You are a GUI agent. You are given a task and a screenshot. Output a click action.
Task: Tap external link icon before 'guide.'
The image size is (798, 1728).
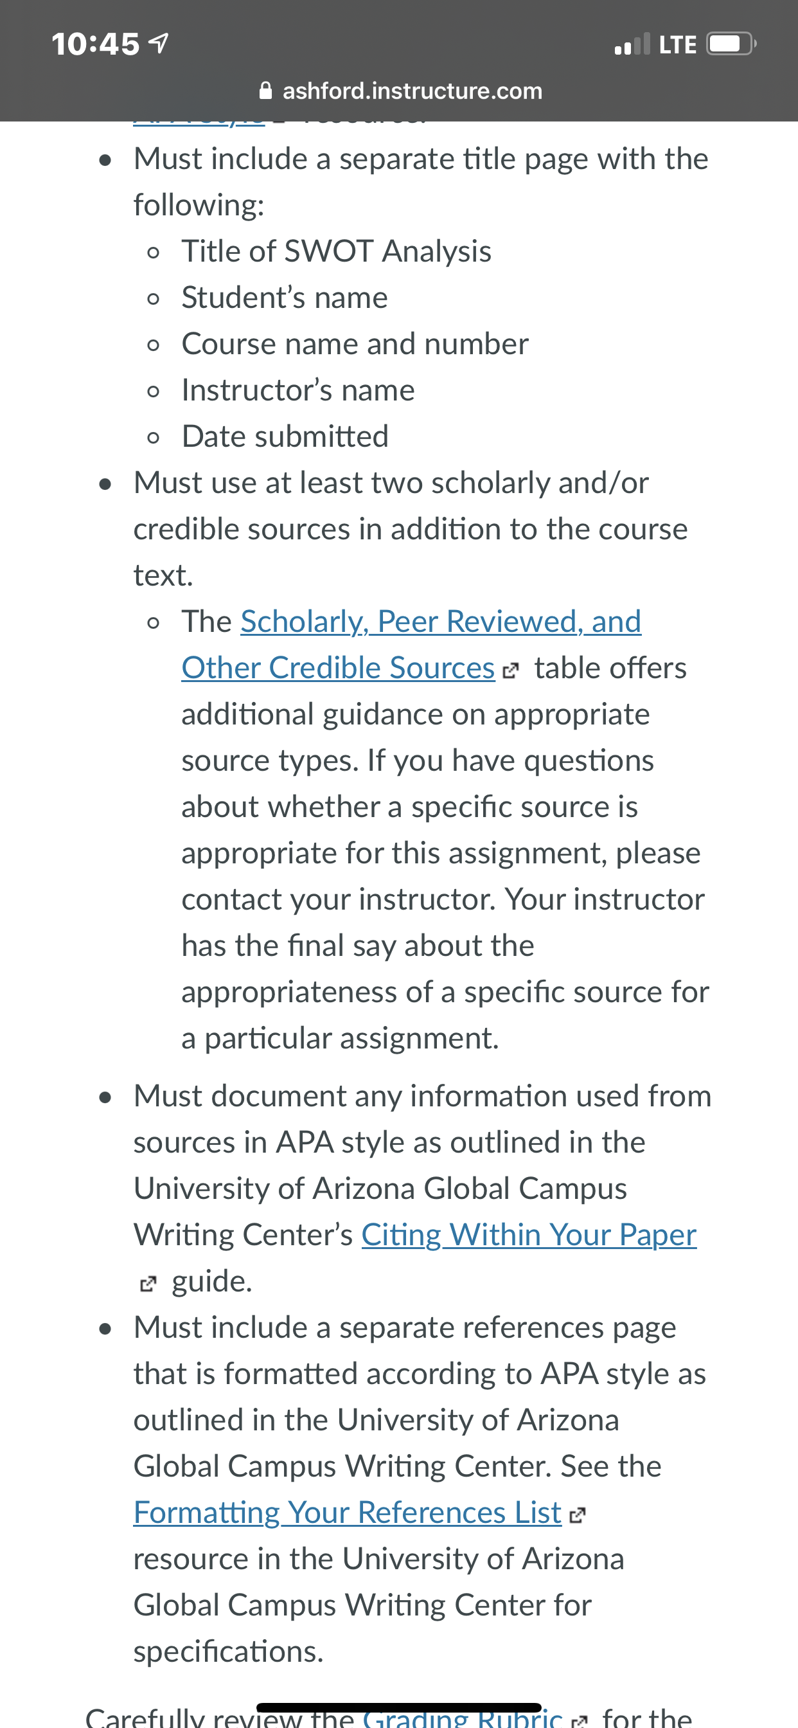pyautogui.click(x=148, y=1284)
